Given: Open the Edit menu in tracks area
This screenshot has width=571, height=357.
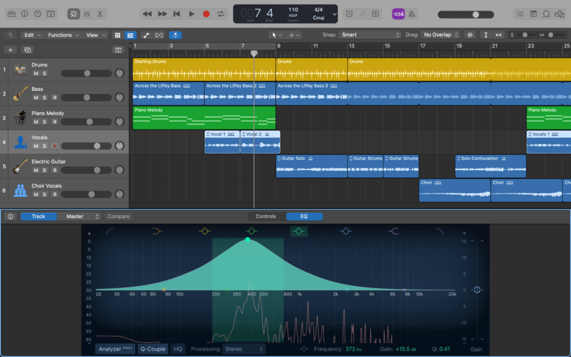Looking at the screenshot, I should [x=32, y=35].
